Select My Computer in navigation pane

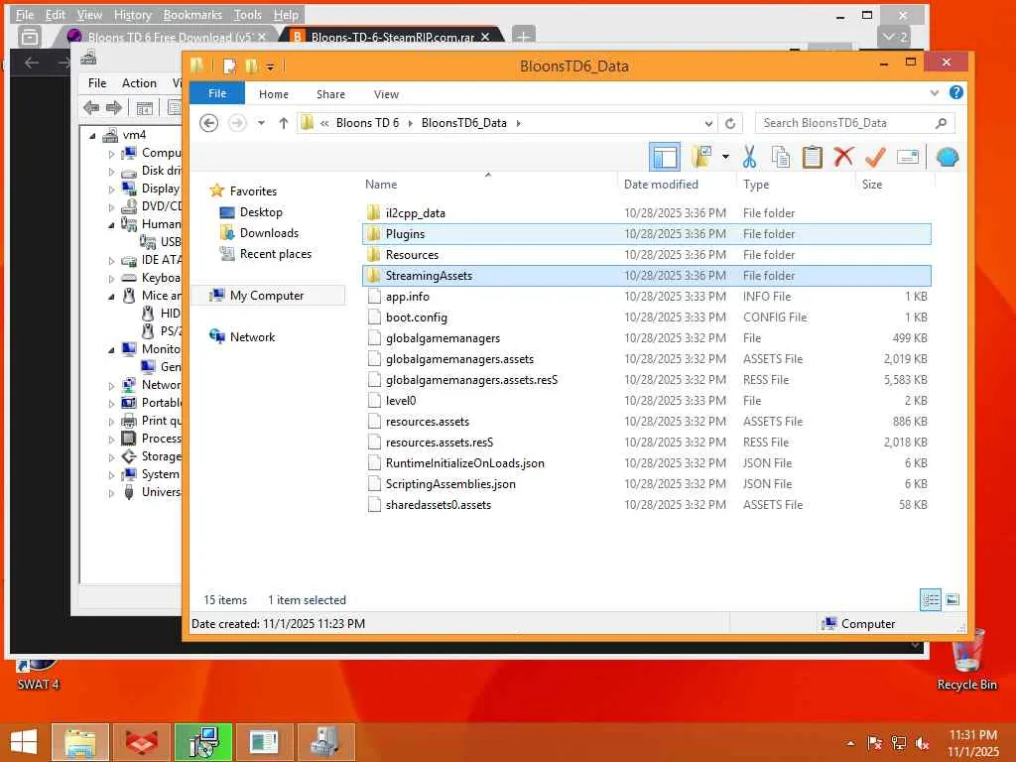266,296
